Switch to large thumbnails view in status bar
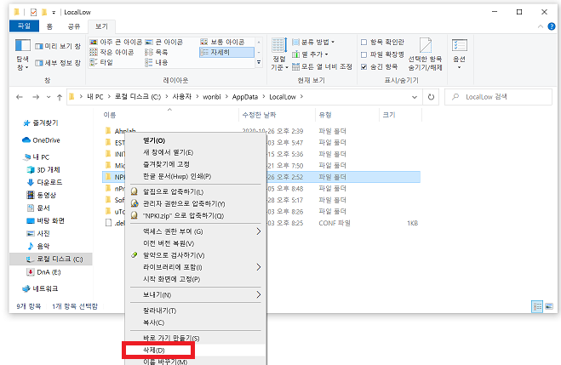This screenshot has height=365, width=561. [x=549, y=306]
